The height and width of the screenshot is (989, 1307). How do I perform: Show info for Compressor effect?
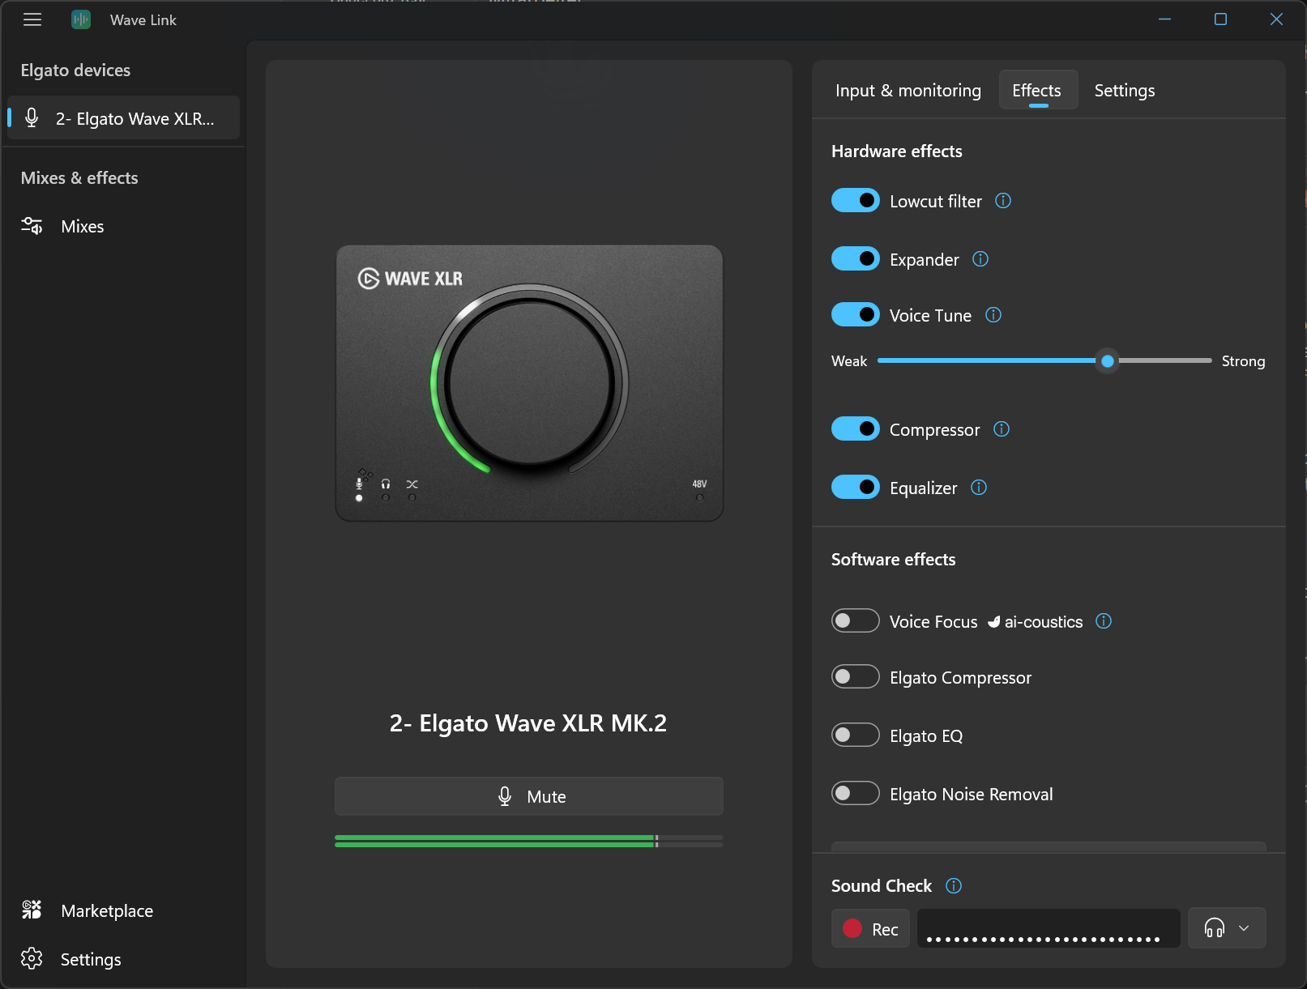[1002, 429]
